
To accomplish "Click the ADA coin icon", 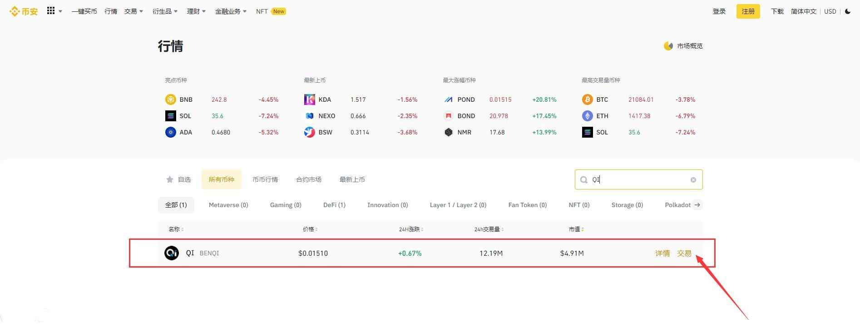I will point(171,132).
